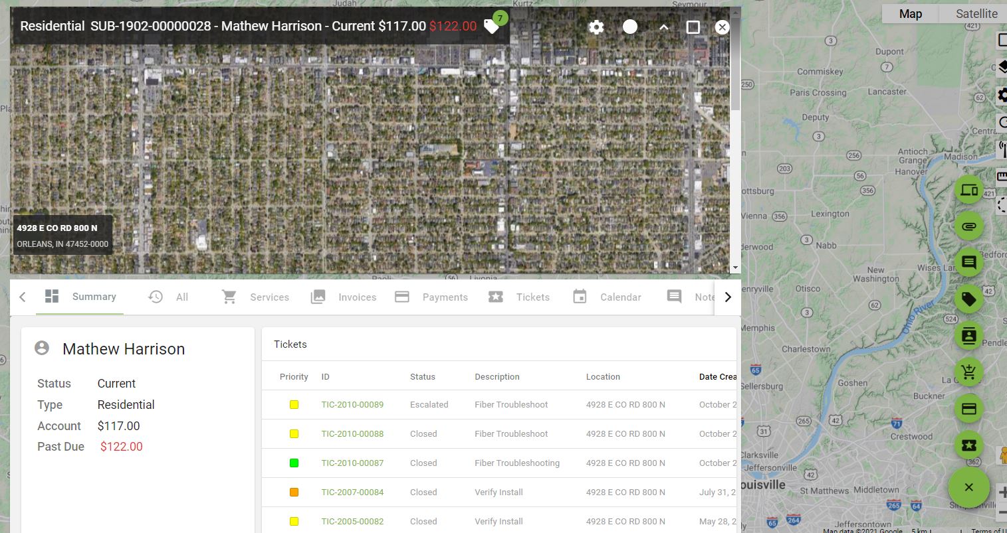Open the Calendar tab
Image resolution: width=1007 pixels, height=533 pixels.
coord(607,297)
